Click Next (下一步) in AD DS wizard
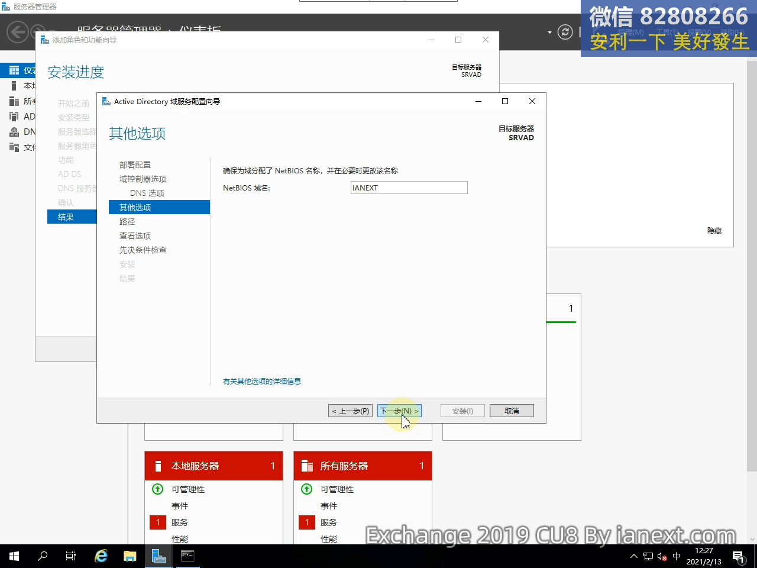Image resolution: width=757 pixels, height=568 pixels. tap(399, 411)
